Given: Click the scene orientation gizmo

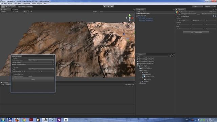Looking at the screenshot, I should coord(130,18).
